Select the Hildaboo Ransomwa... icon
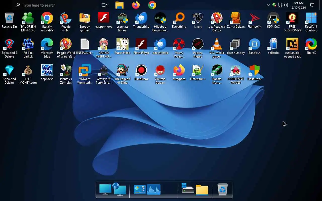This screenshot has height=201, width=322. click(160, 22)
